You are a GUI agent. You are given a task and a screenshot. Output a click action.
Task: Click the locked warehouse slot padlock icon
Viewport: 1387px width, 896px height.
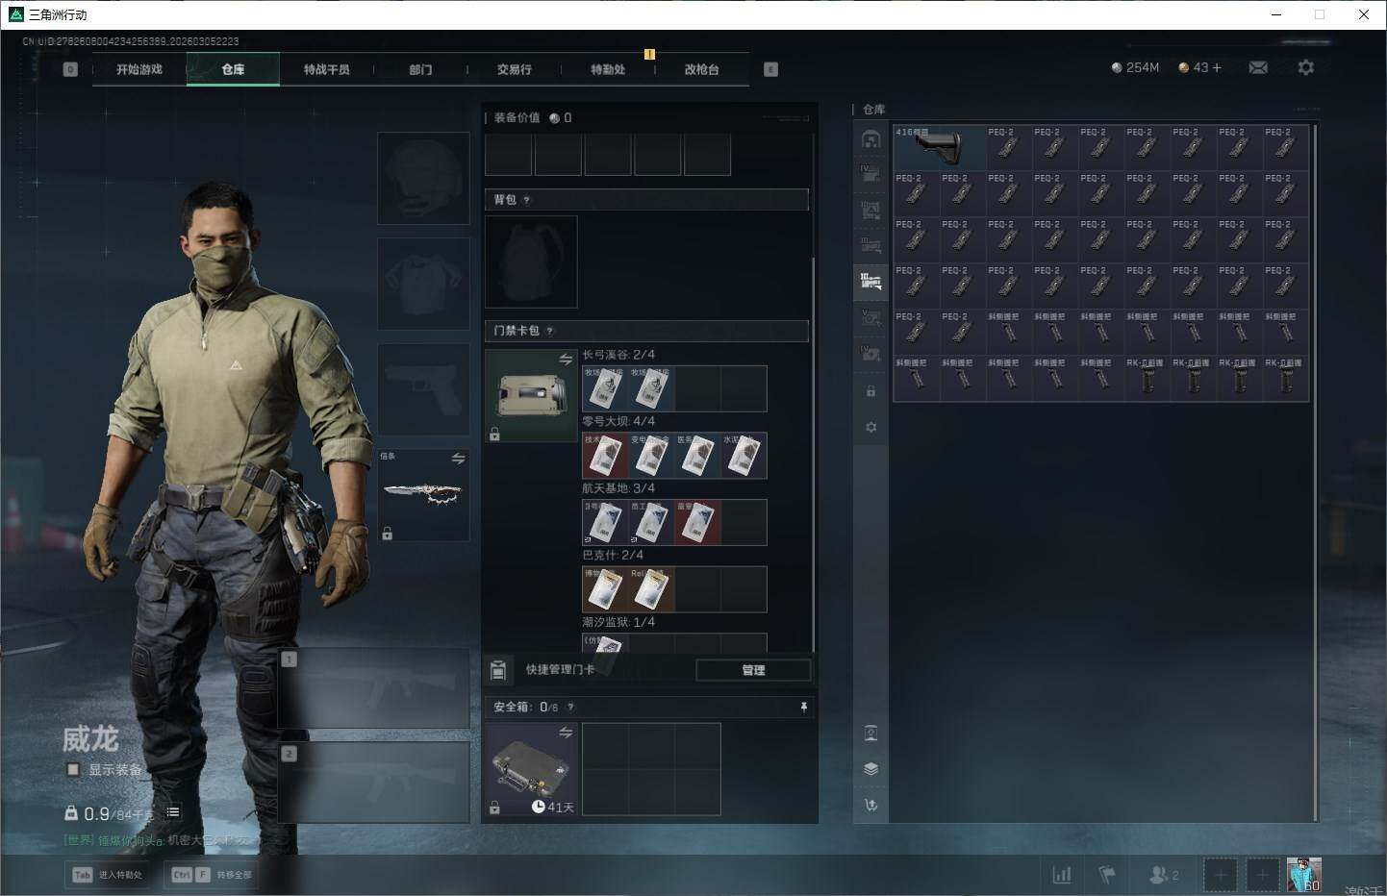coord(870,391)
